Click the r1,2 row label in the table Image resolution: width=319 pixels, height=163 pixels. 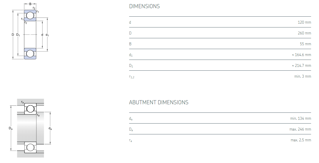pyautogui.click(x=131, y=77)
